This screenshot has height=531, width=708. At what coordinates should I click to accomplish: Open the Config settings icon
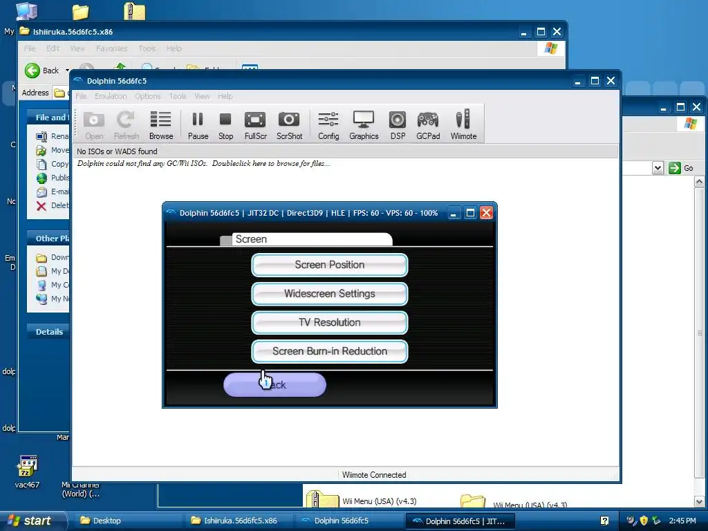pos(328,124)
